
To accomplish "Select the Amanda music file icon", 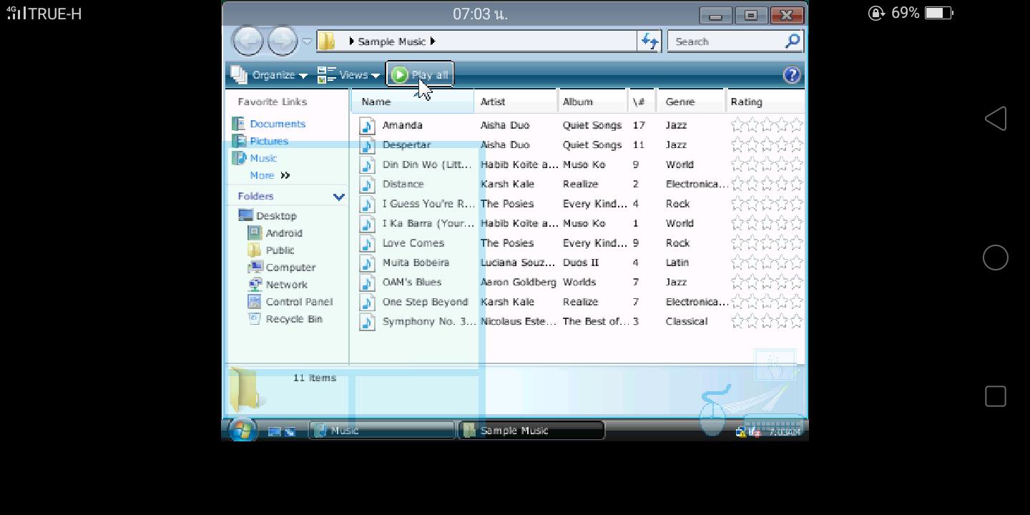I will click(x=367, y=126).
